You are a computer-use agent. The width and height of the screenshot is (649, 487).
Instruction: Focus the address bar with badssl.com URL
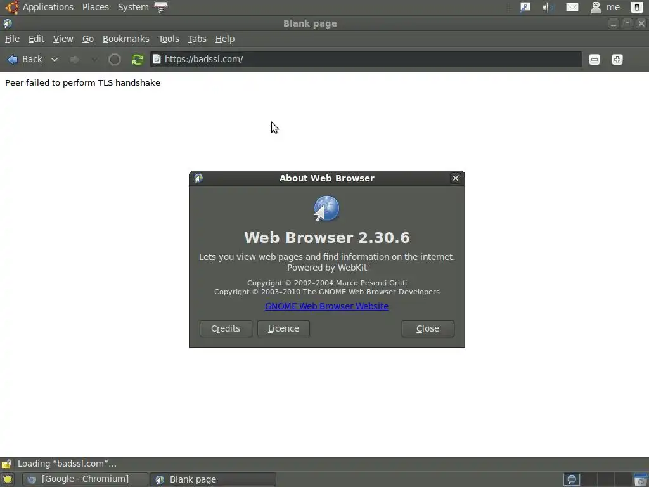(366, 59)
